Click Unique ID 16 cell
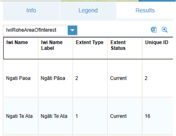This screenshot has height=136, width=176. (158, 116)
